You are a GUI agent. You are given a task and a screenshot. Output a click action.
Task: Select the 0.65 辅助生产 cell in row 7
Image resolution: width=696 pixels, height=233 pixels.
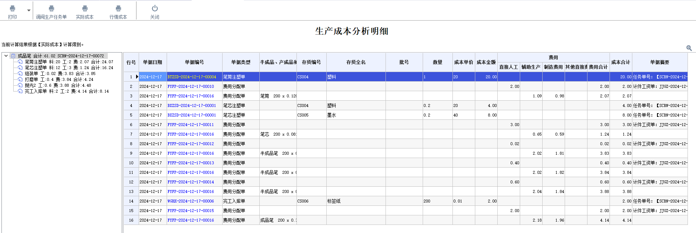531,134
